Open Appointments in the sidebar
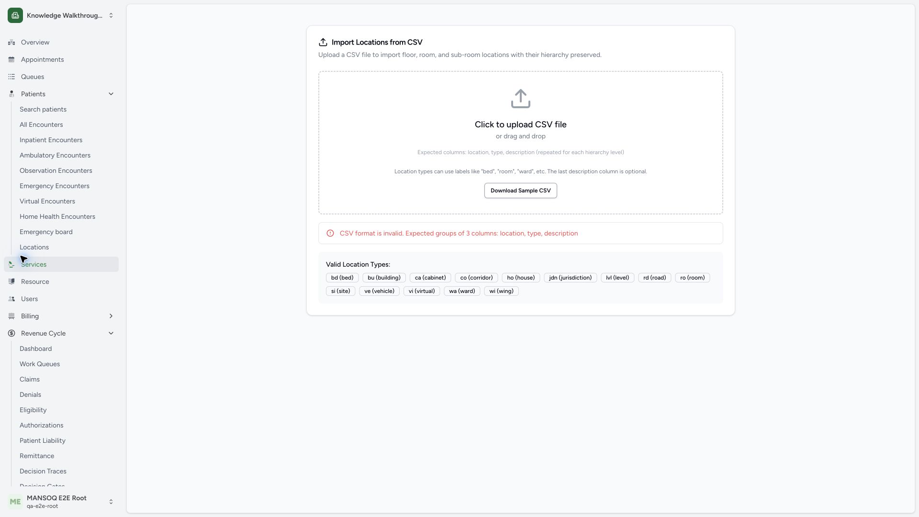 click(x=61, y=59)
